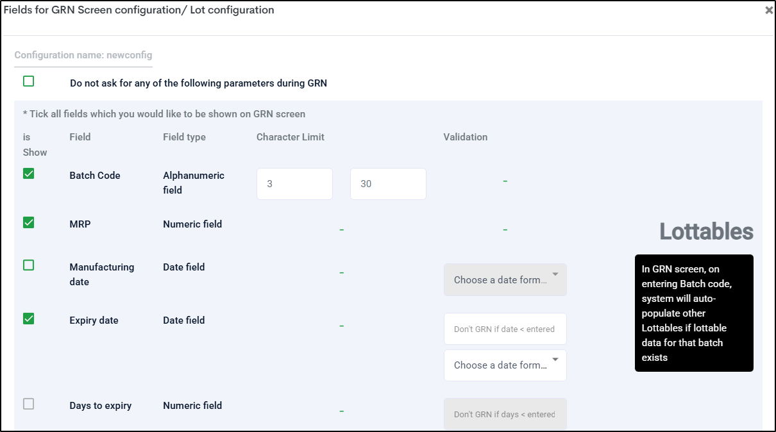Click Batch Code maximum character limit field
The width and height of the screenshot is (776, 432).
pos(388,184)
